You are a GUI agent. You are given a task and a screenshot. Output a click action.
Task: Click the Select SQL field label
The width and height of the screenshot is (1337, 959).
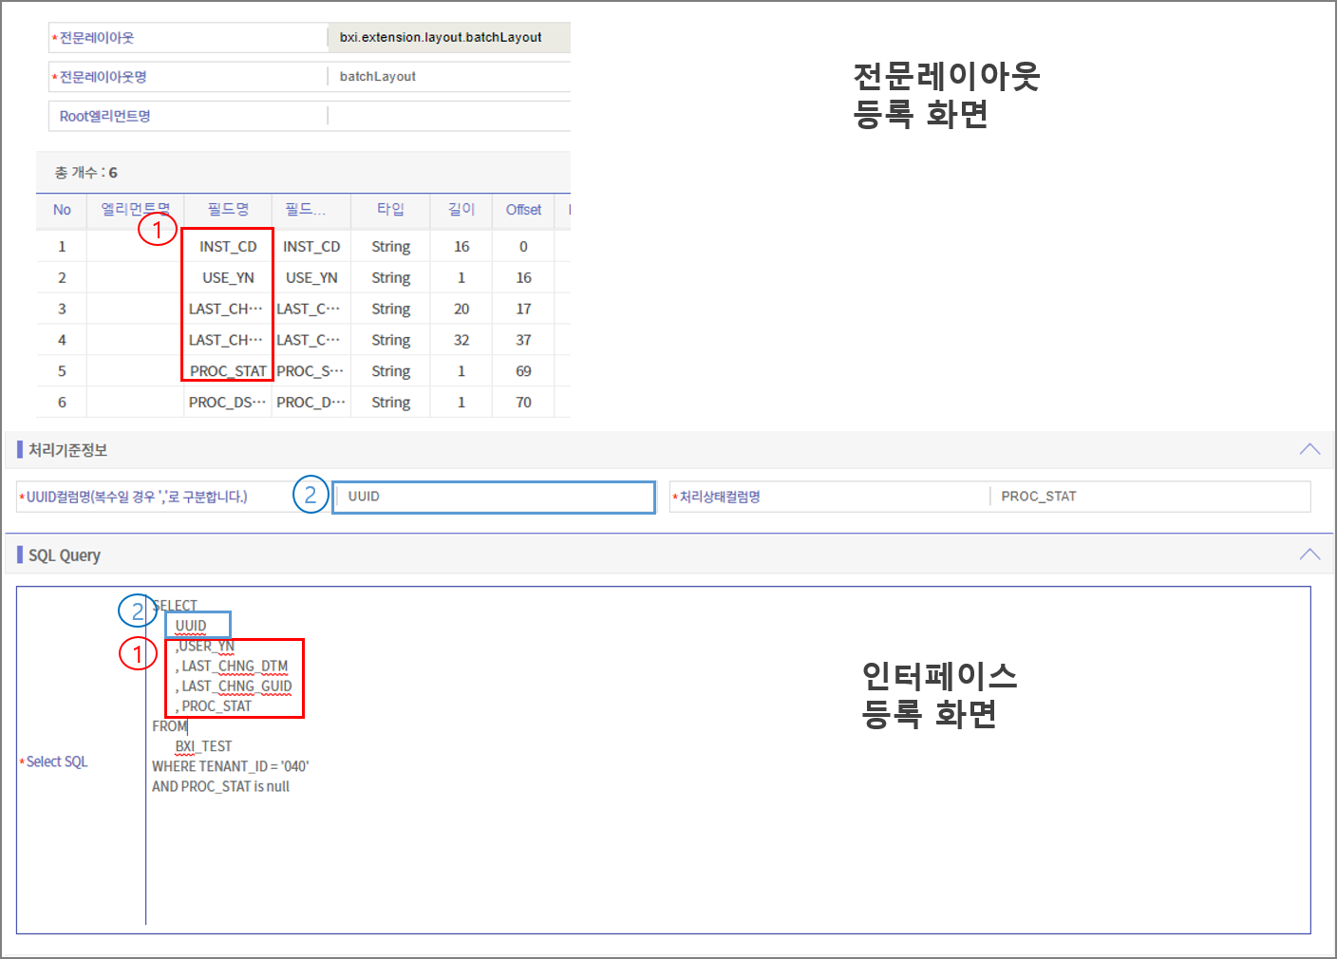click(57, 762)
